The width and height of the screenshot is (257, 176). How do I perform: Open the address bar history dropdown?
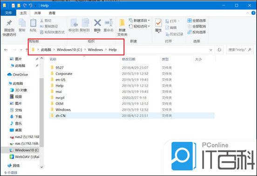click(x=211, y=50)
